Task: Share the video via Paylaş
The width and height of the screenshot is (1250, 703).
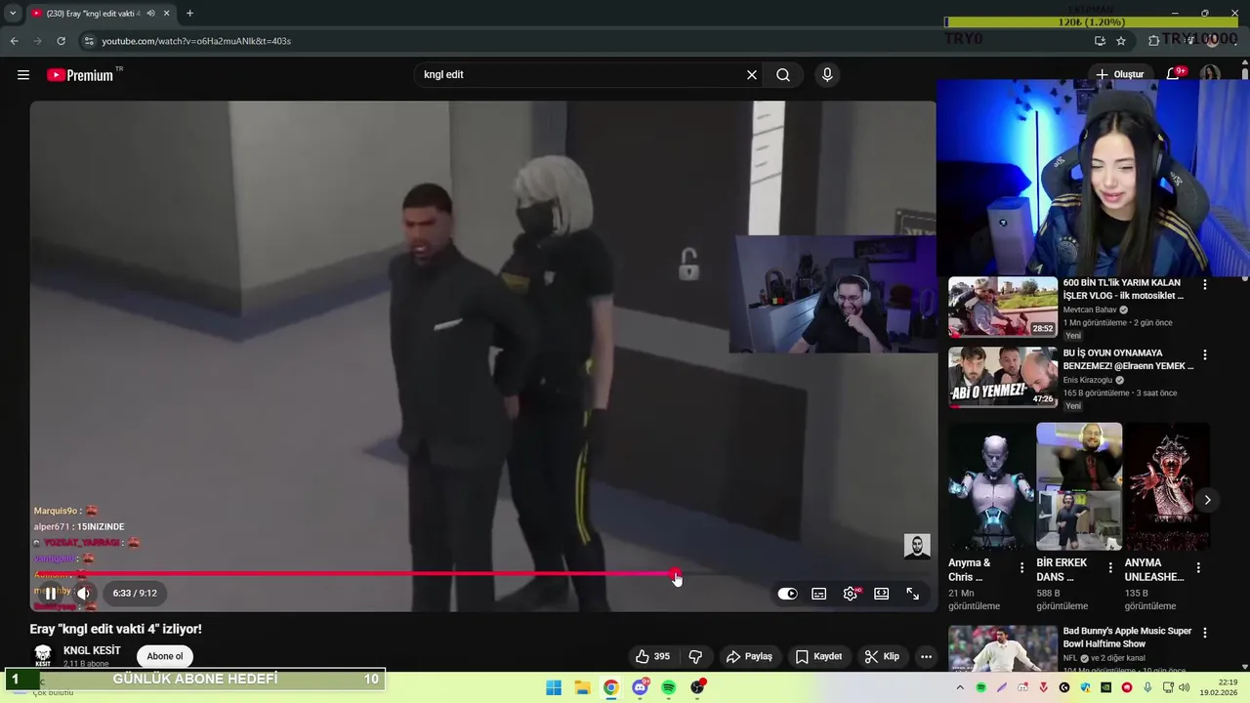Action: point(750,656)
